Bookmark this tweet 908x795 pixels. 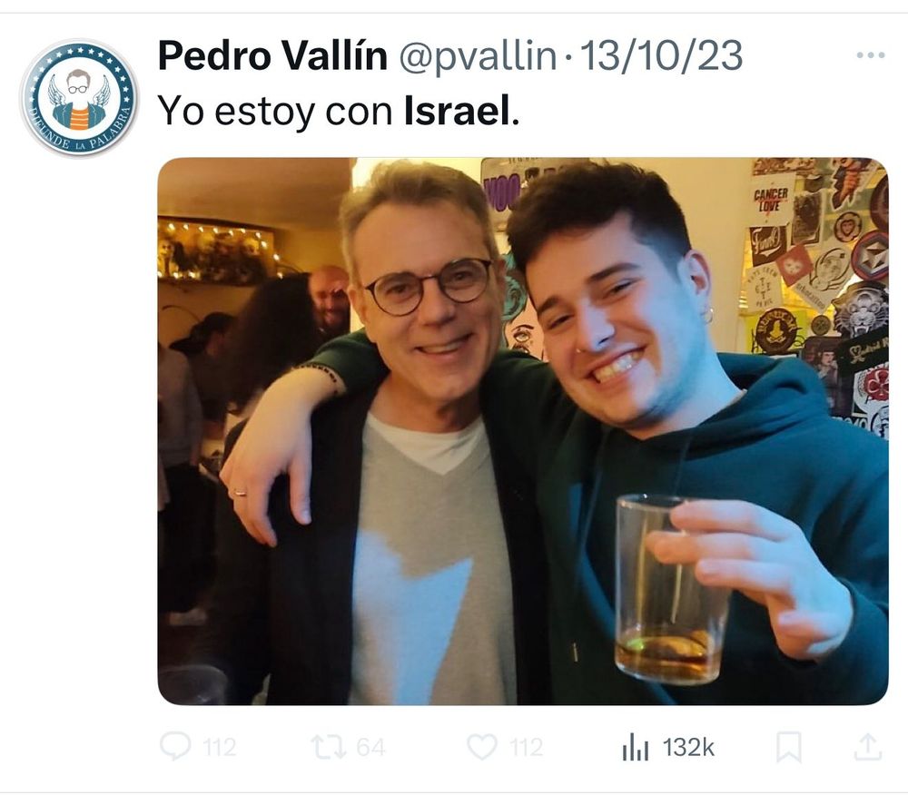(789, 747)
